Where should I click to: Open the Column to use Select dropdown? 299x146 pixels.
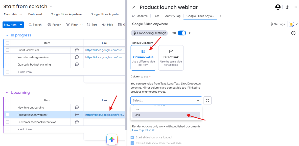[166, 100]
